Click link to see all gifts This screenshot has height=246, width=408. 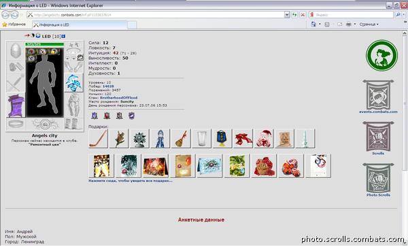pos(131,181)
